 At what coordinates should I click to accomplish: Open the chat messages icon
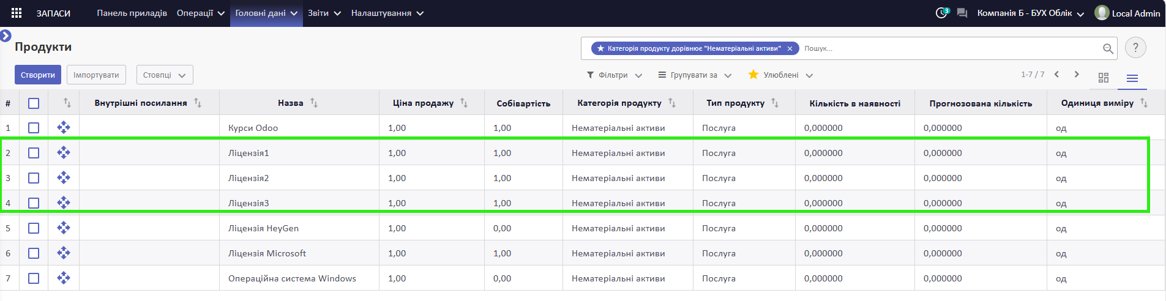click(x=962, y=13)
